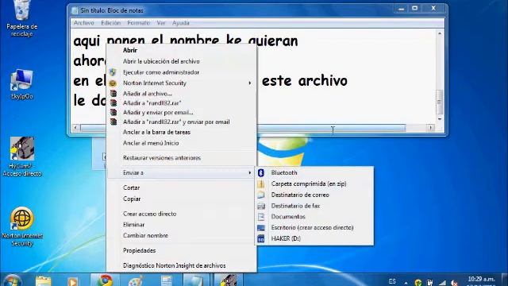Click the SD drive icon beside HAKER (D:)
The height and width of the screenshot is (286, 508).
tap(261, 238)
